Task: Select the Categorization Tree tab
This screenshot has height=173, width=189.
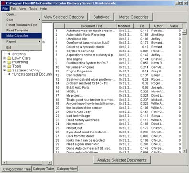Action: pos(17,169)
